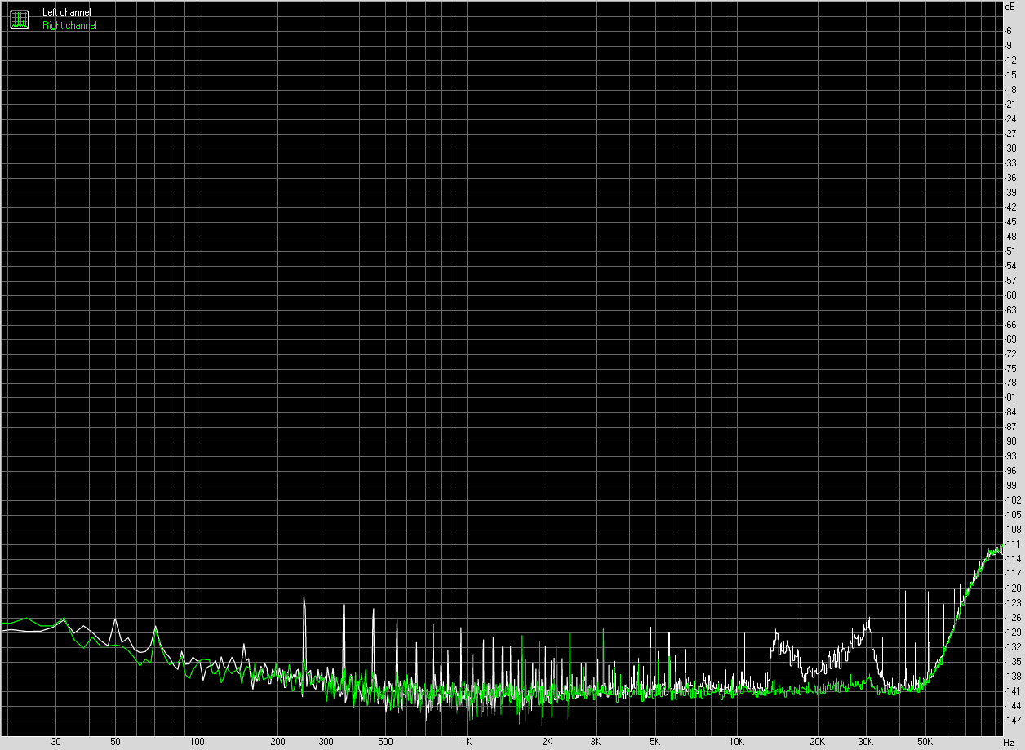The width and height of the screenshot is (1025, 750).
Task: Click the '-72' dB level axis label
Action: 1011,353
